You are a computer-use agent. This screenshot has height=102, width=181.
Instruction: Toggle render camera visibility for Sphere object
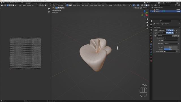(179, 11)
